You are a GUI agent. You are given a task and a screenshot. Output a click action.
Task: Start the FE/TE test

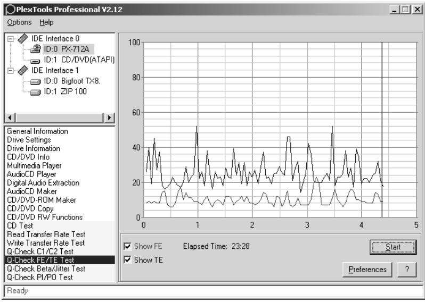(393, 247)
